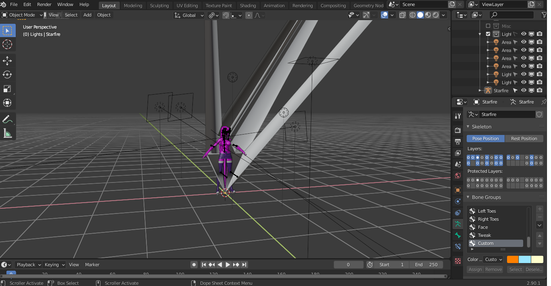
Task: Pick the Annotate tool
Action: point(7,119)
